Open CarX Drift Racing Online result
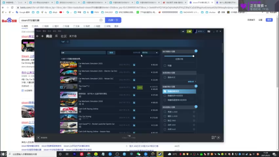This screenshot has width=279, height=157. coord(109,110)
